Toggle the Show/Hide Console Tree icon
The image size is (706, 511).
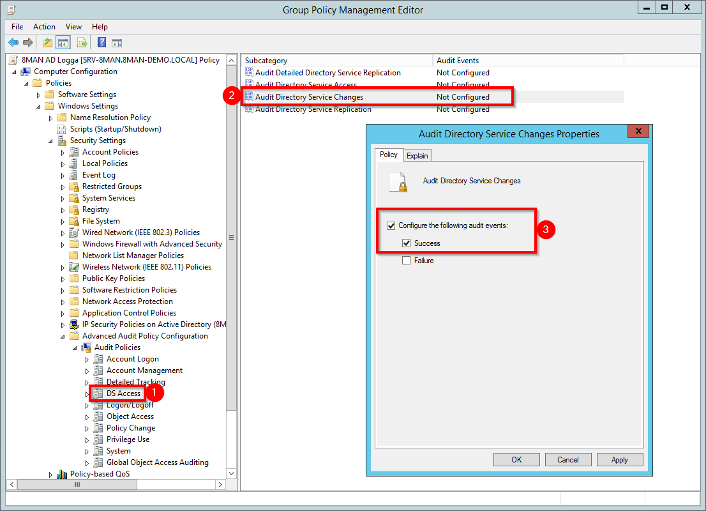tap(63, 43)
